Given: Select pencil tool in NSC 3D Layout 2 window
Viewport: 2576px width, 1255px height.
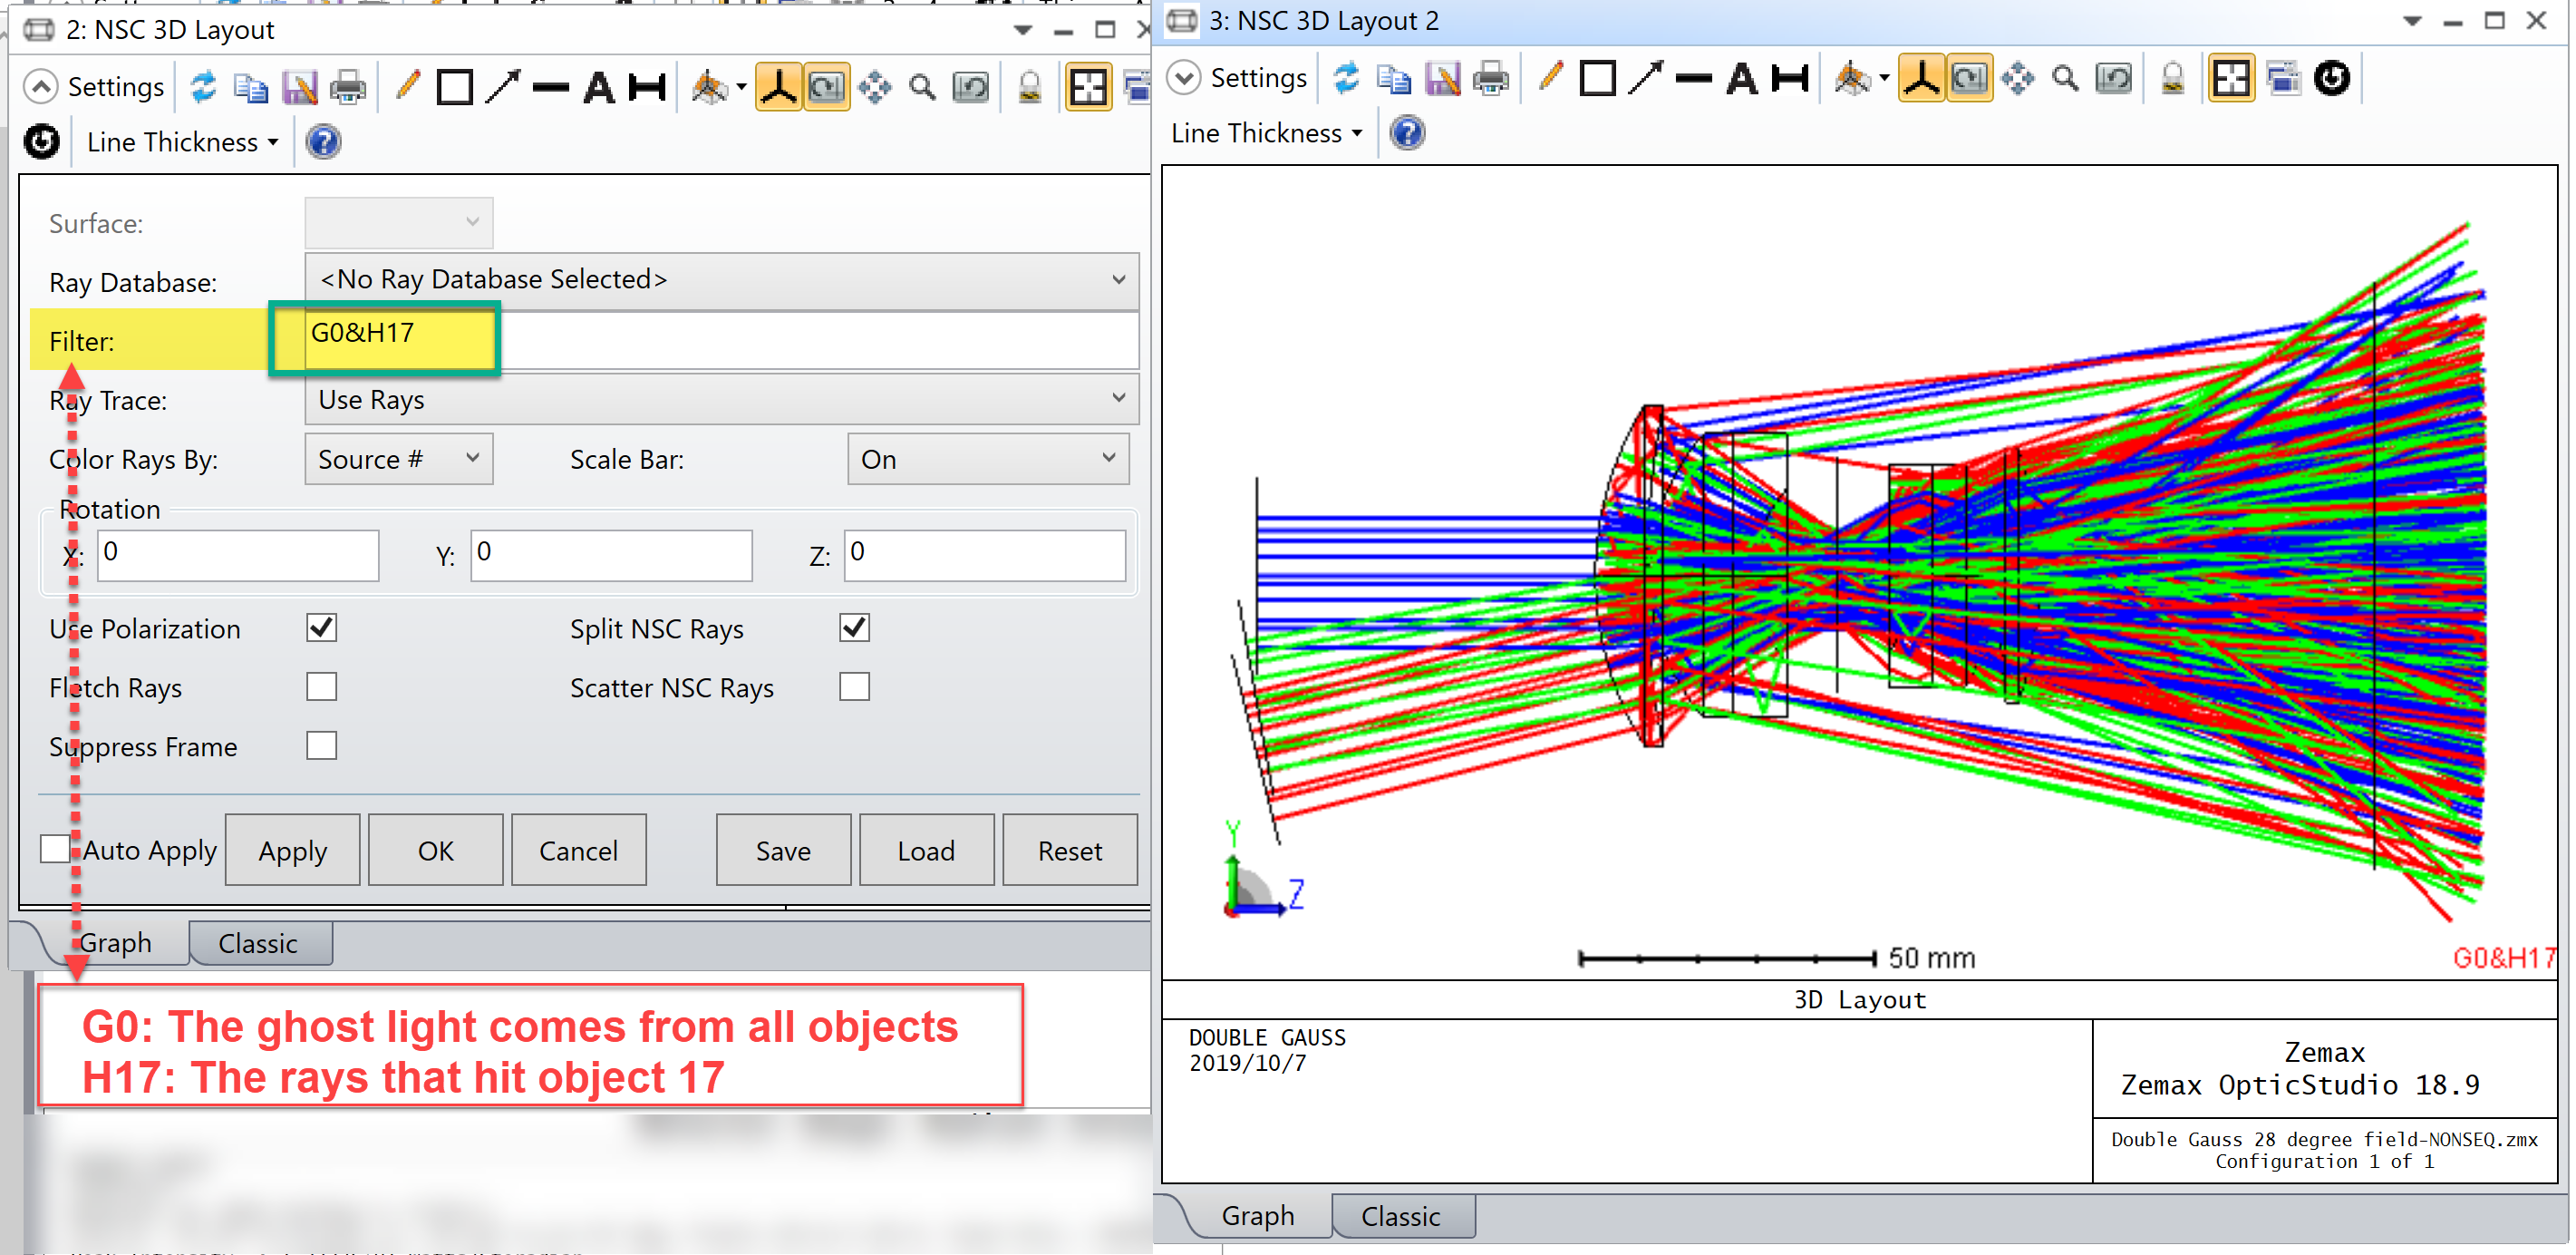Looking at the screenshot, I should pos(1550,78).
